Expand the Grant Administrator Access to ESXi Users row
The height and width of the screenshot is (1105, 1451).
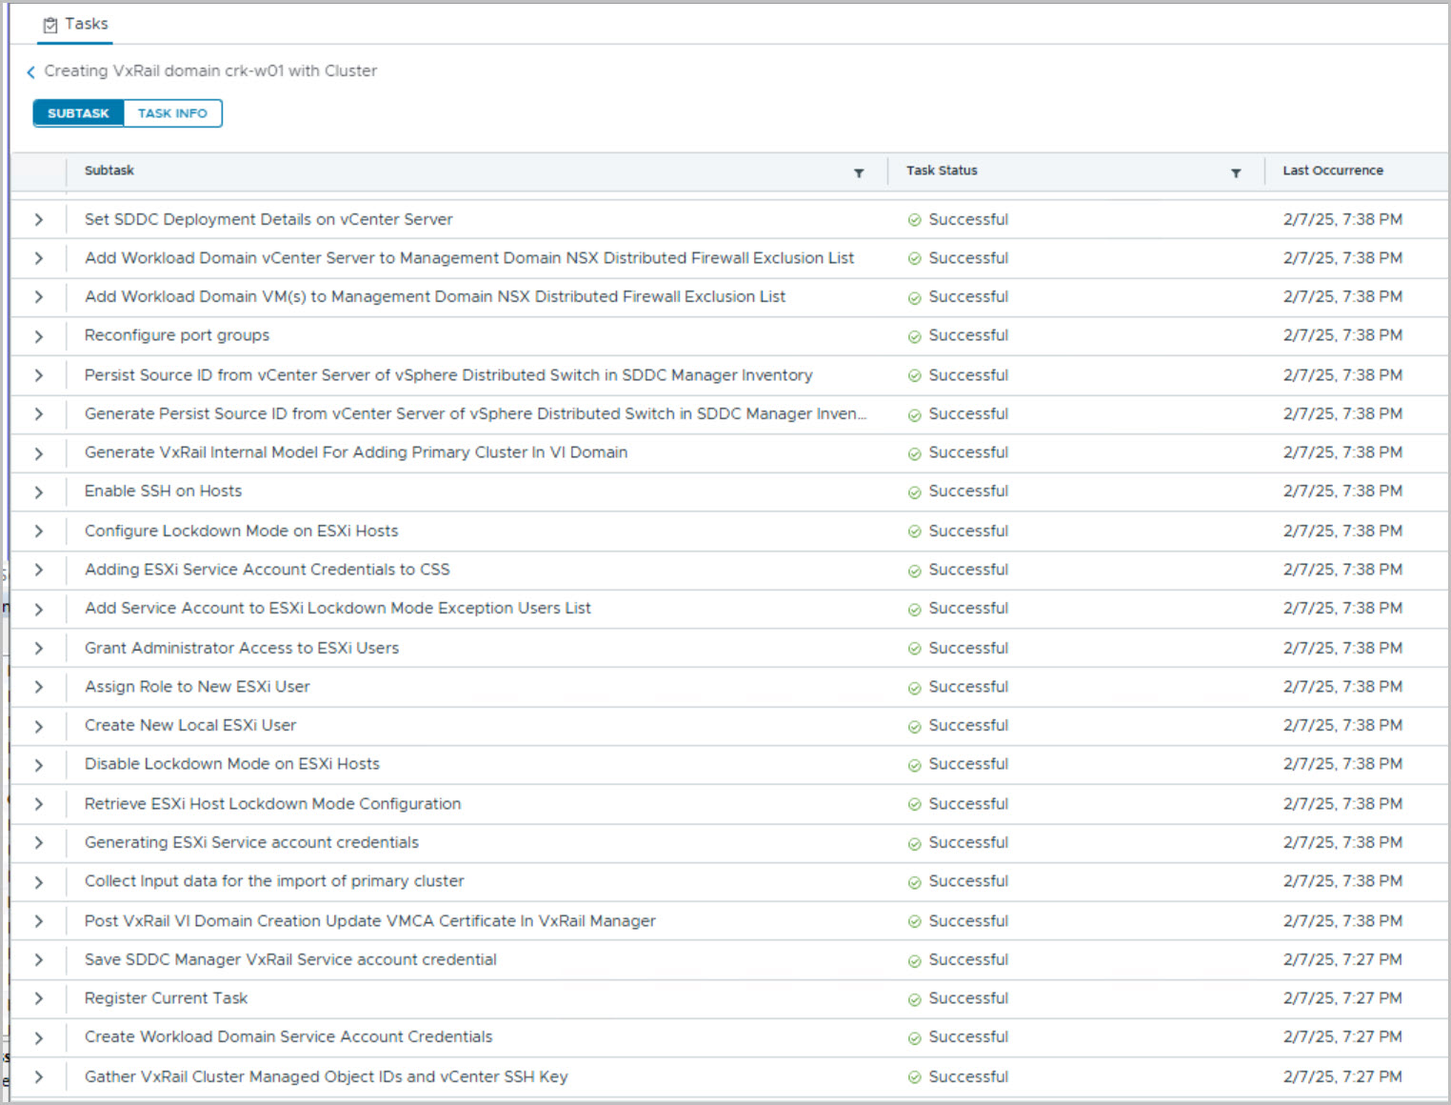(39, 649)
